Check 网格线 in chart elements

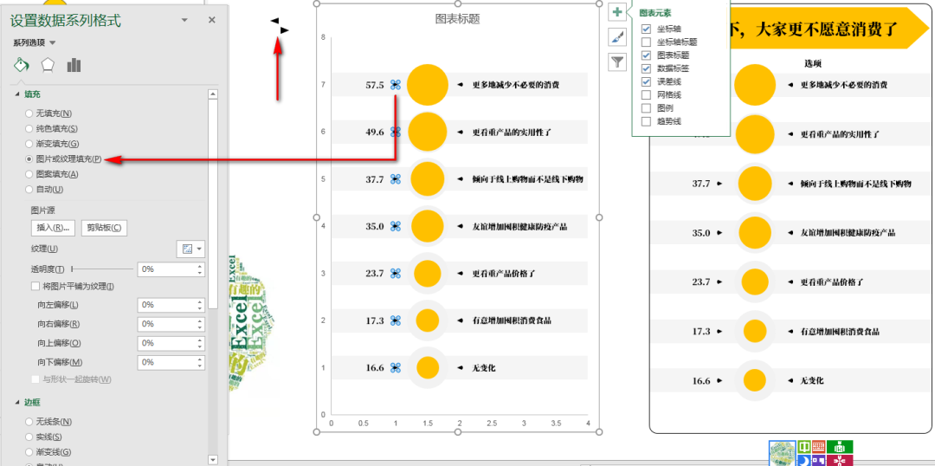click(x=646, y=95)
